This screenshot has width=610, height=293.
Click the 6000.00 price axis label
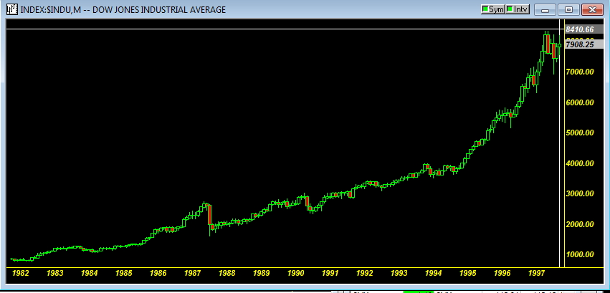click(579, 102)
